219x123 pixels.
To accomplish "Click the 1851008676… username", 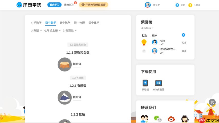I will tap(167, 49).
